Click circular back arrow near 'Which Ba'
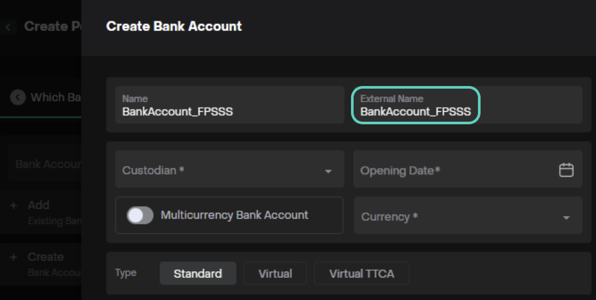Image resolution: width=596 pixels, height=300 pixels. click(x=18, y=98)
